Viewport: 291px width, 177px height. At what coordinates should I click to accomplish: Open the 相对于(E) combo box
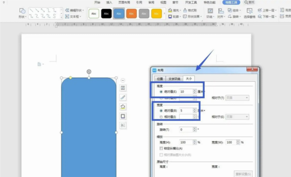237,117
